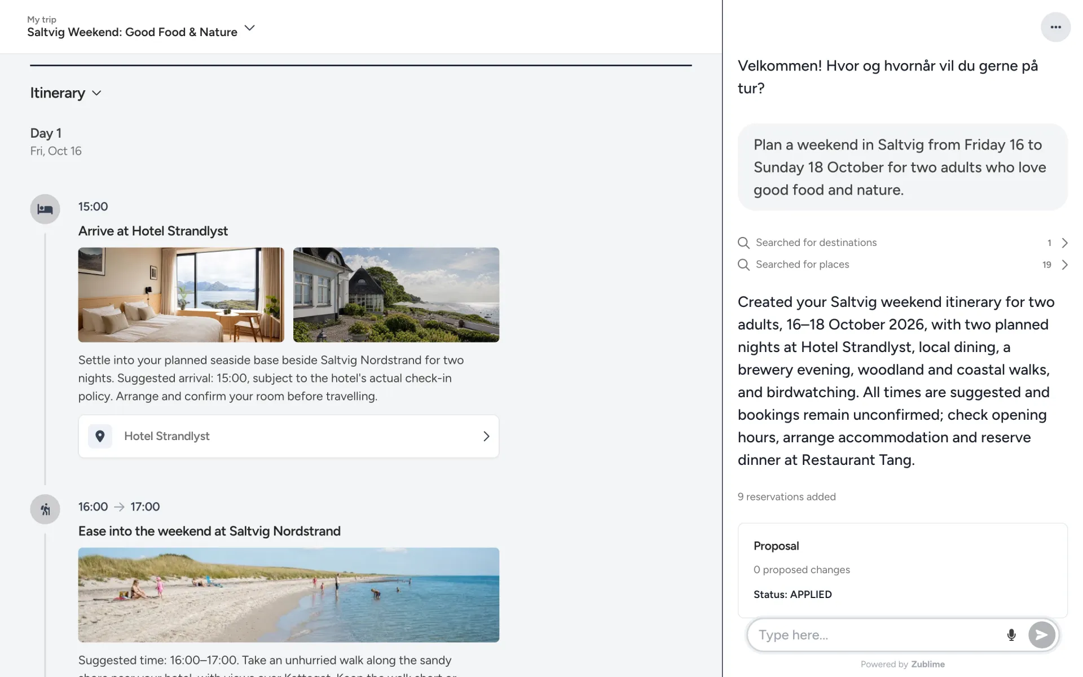Screen dimensions: 1083x677
Task: Click the 0 proposed changes text
Action: pos(802,569)
